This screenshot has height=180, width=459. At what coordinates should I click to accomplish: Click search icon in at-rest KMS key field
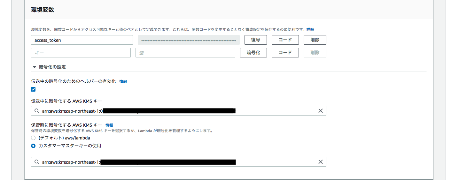[x=37, y=162]
